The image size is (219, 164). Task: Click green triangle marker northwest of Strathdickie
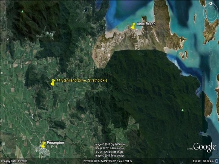tap(22, 11)
